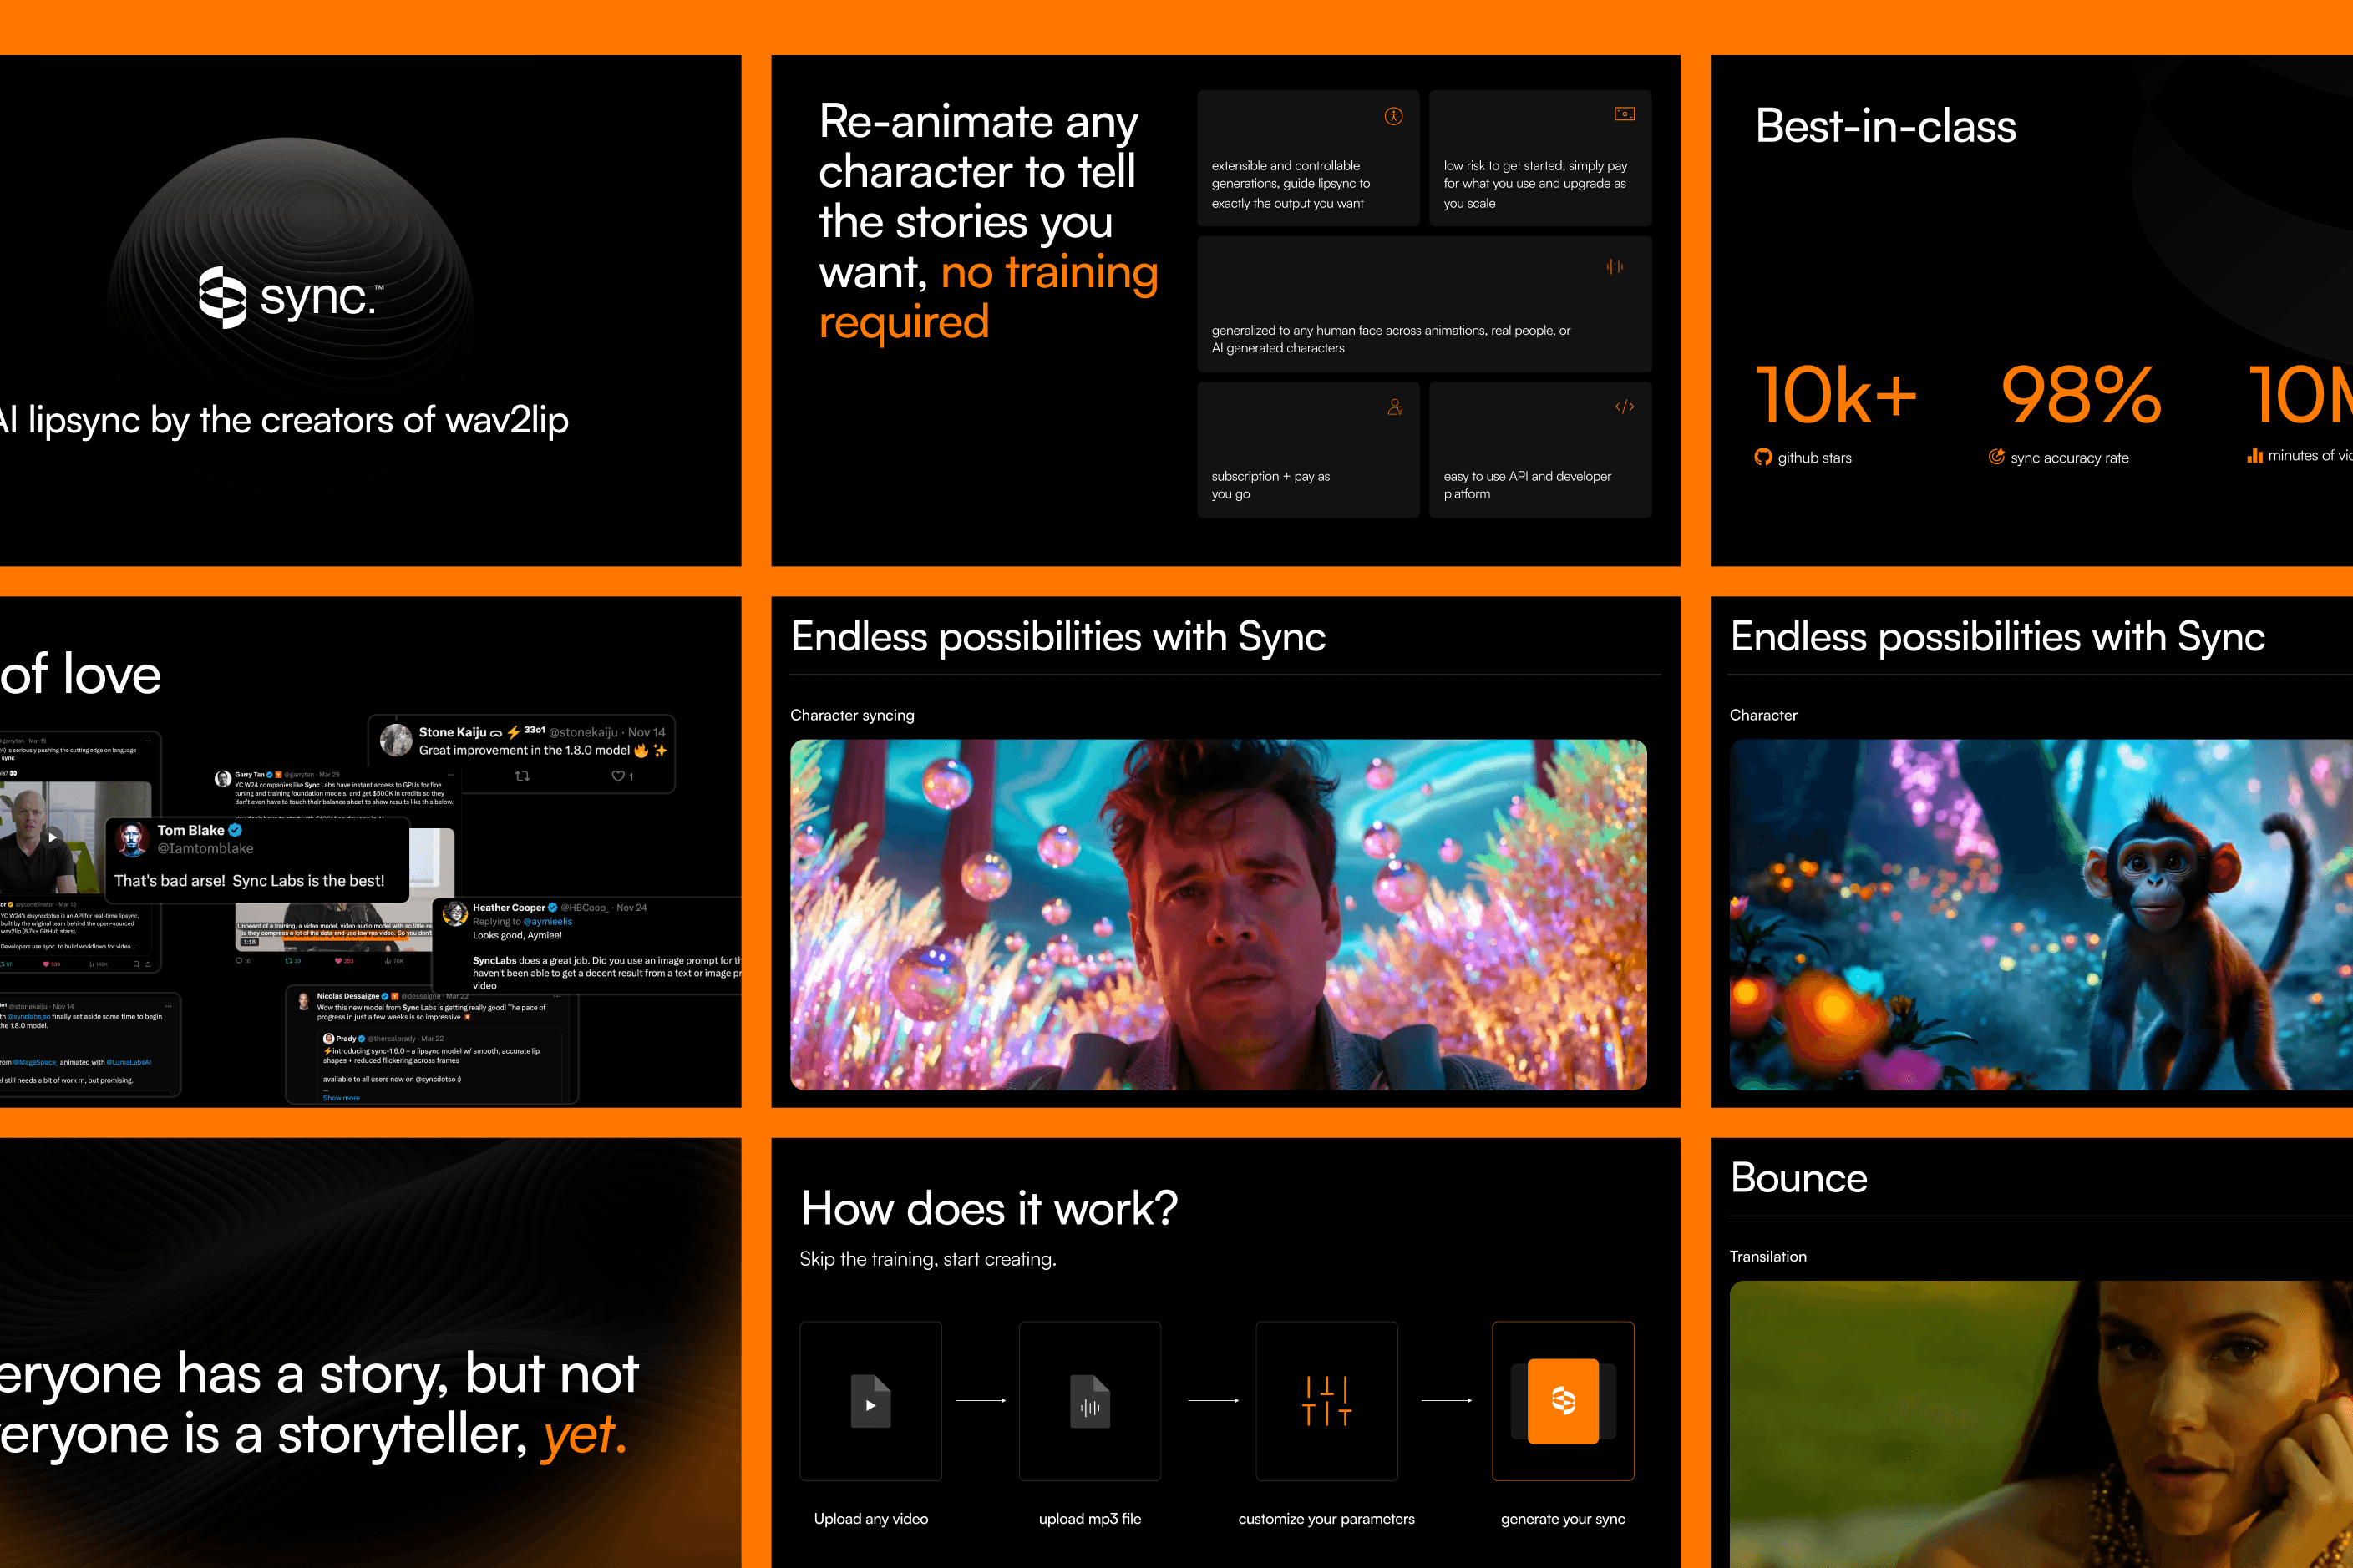2353x1568 pixels.
Task: Click the money icon on the low-risk card
Action: [x=1625, y=114]
